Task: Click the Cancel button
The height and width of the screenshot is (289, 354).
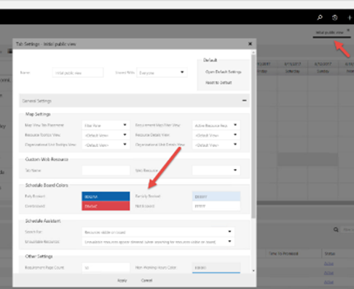Action: [x=146, y=280]
